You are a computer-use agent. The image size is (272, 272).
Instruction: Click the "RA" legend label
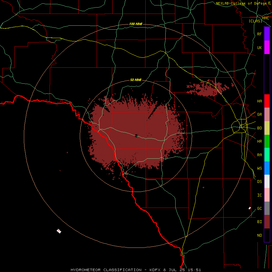[x=259, y=155]
